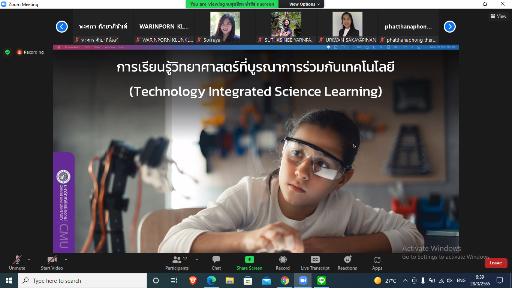
Task: Open LINE app from taskbar
Action: click(321, 280)
